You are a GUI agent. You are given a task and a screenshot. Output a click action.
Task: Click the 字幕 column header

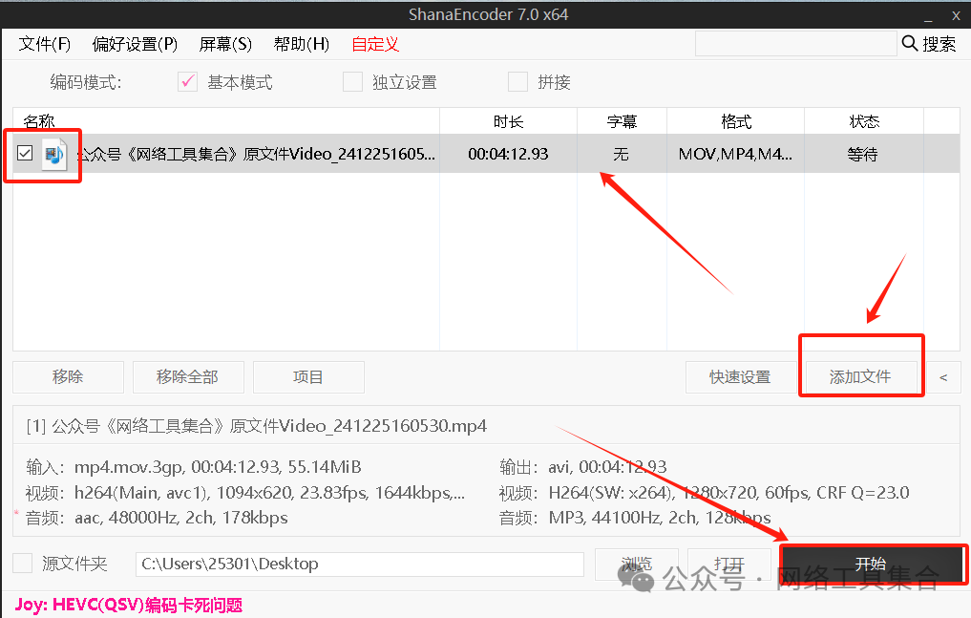click(x=622, y=121)
